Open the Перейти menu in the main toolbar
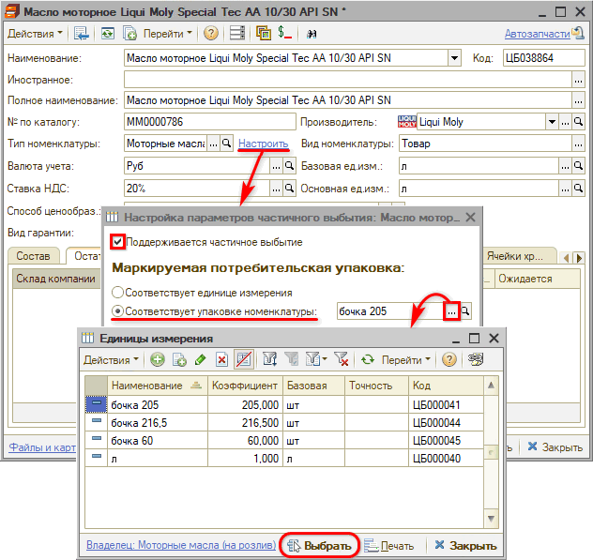 point(169,33)
